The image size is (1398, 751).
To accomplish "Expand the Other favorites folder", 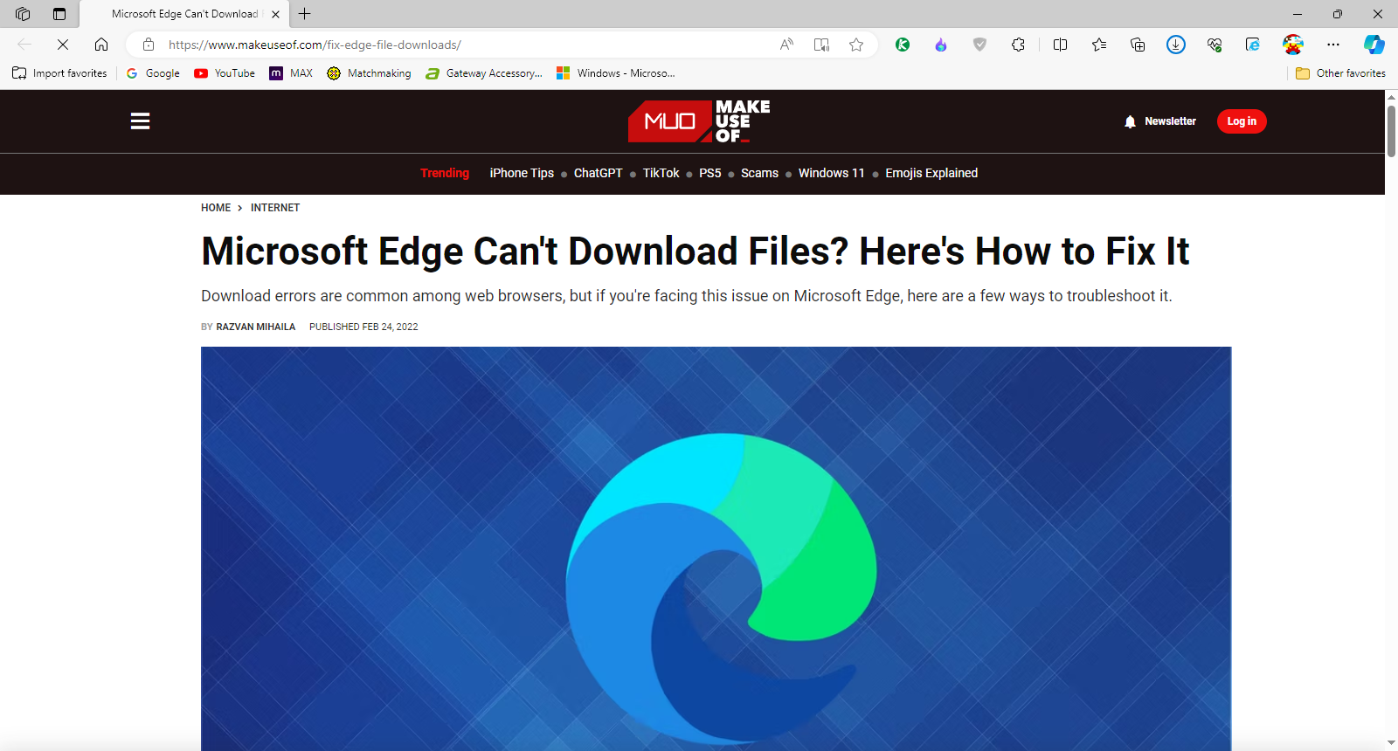I will click(x=1340, y=73).
